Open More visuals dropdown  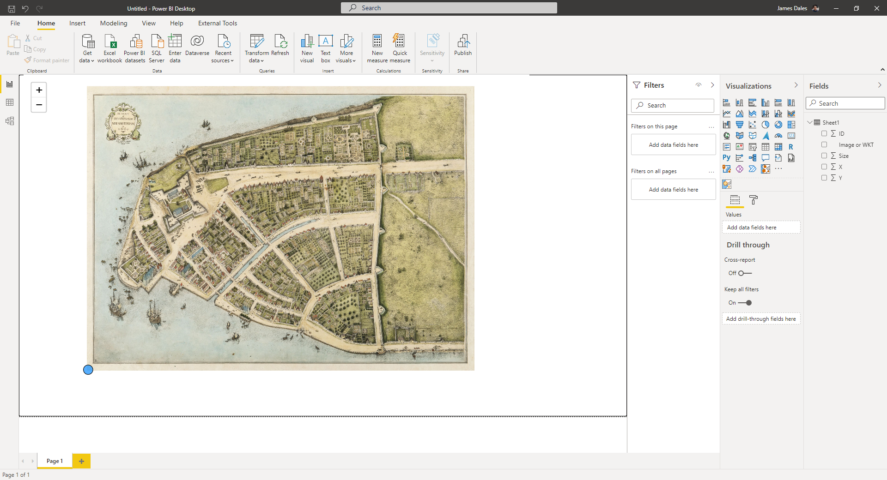(x=346, y=48)
